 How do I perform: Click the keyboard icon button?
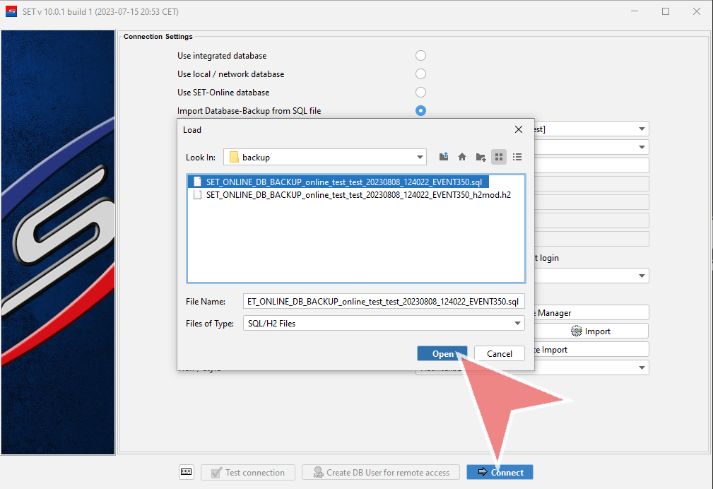tap(187, 472)
